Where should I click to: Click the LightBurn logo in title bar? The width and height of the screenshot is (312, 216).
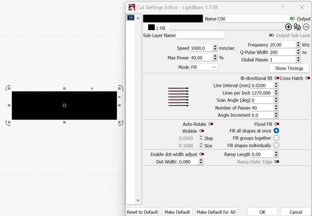(x=132, y=7)
